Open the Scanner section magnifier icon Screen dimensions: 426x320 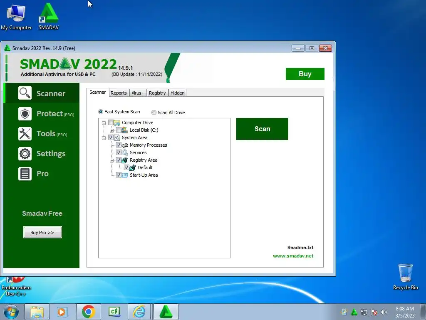click(25, 93)
